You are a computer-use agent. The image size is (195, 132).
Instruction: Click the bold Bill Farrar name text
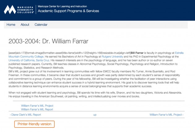[x=137, y=53]
